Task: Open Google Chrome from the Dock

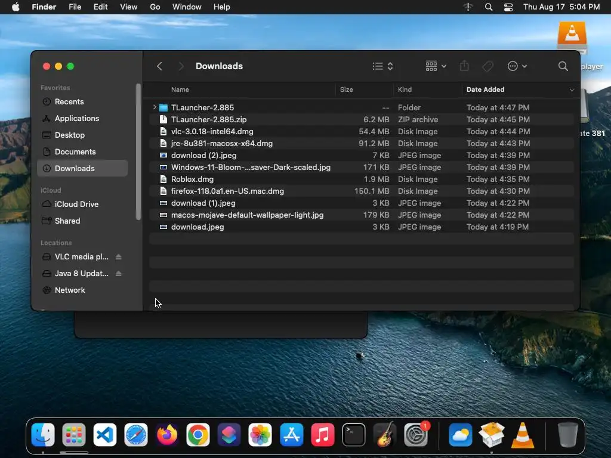Action: tap(198, 435)
